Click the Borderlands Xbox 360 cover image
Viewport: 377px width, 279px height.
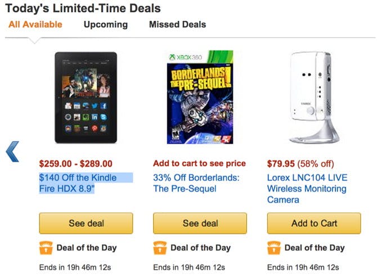[199, 98]
